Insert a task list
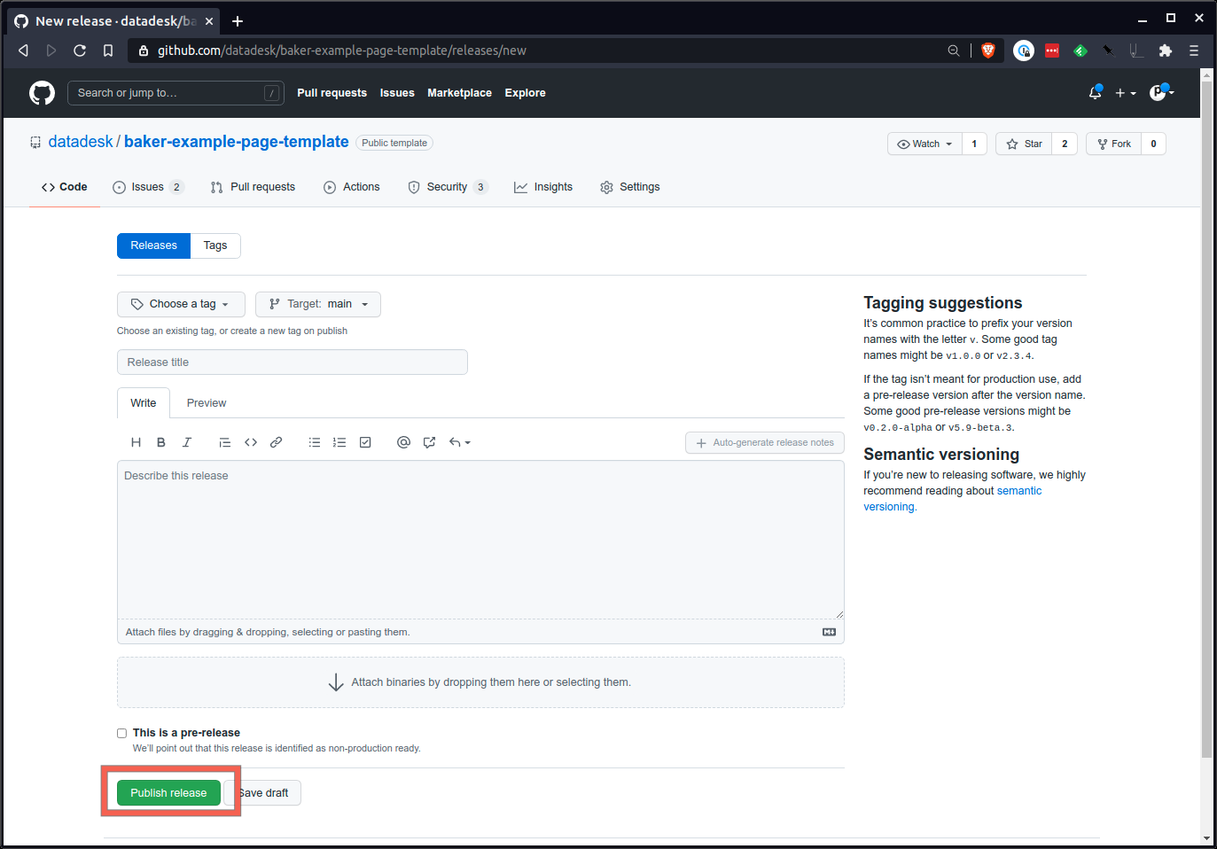1217x849 pixels. pyautogui.click(x=365, y=442)
